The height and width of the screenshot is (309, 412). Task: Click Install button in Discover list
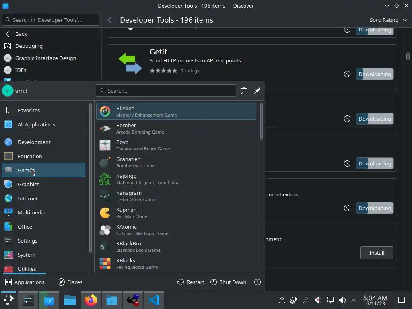click(377, 253)
